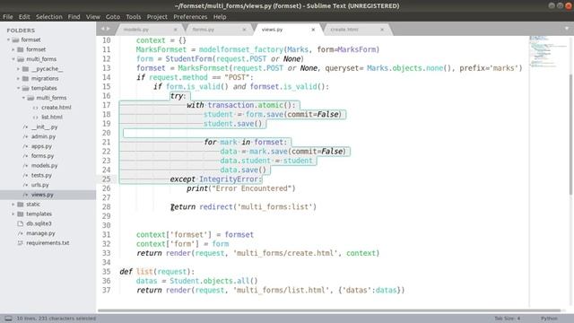Close the models.py tab
The width and height of the screenshot is (574, 323).
click(176, 30)
